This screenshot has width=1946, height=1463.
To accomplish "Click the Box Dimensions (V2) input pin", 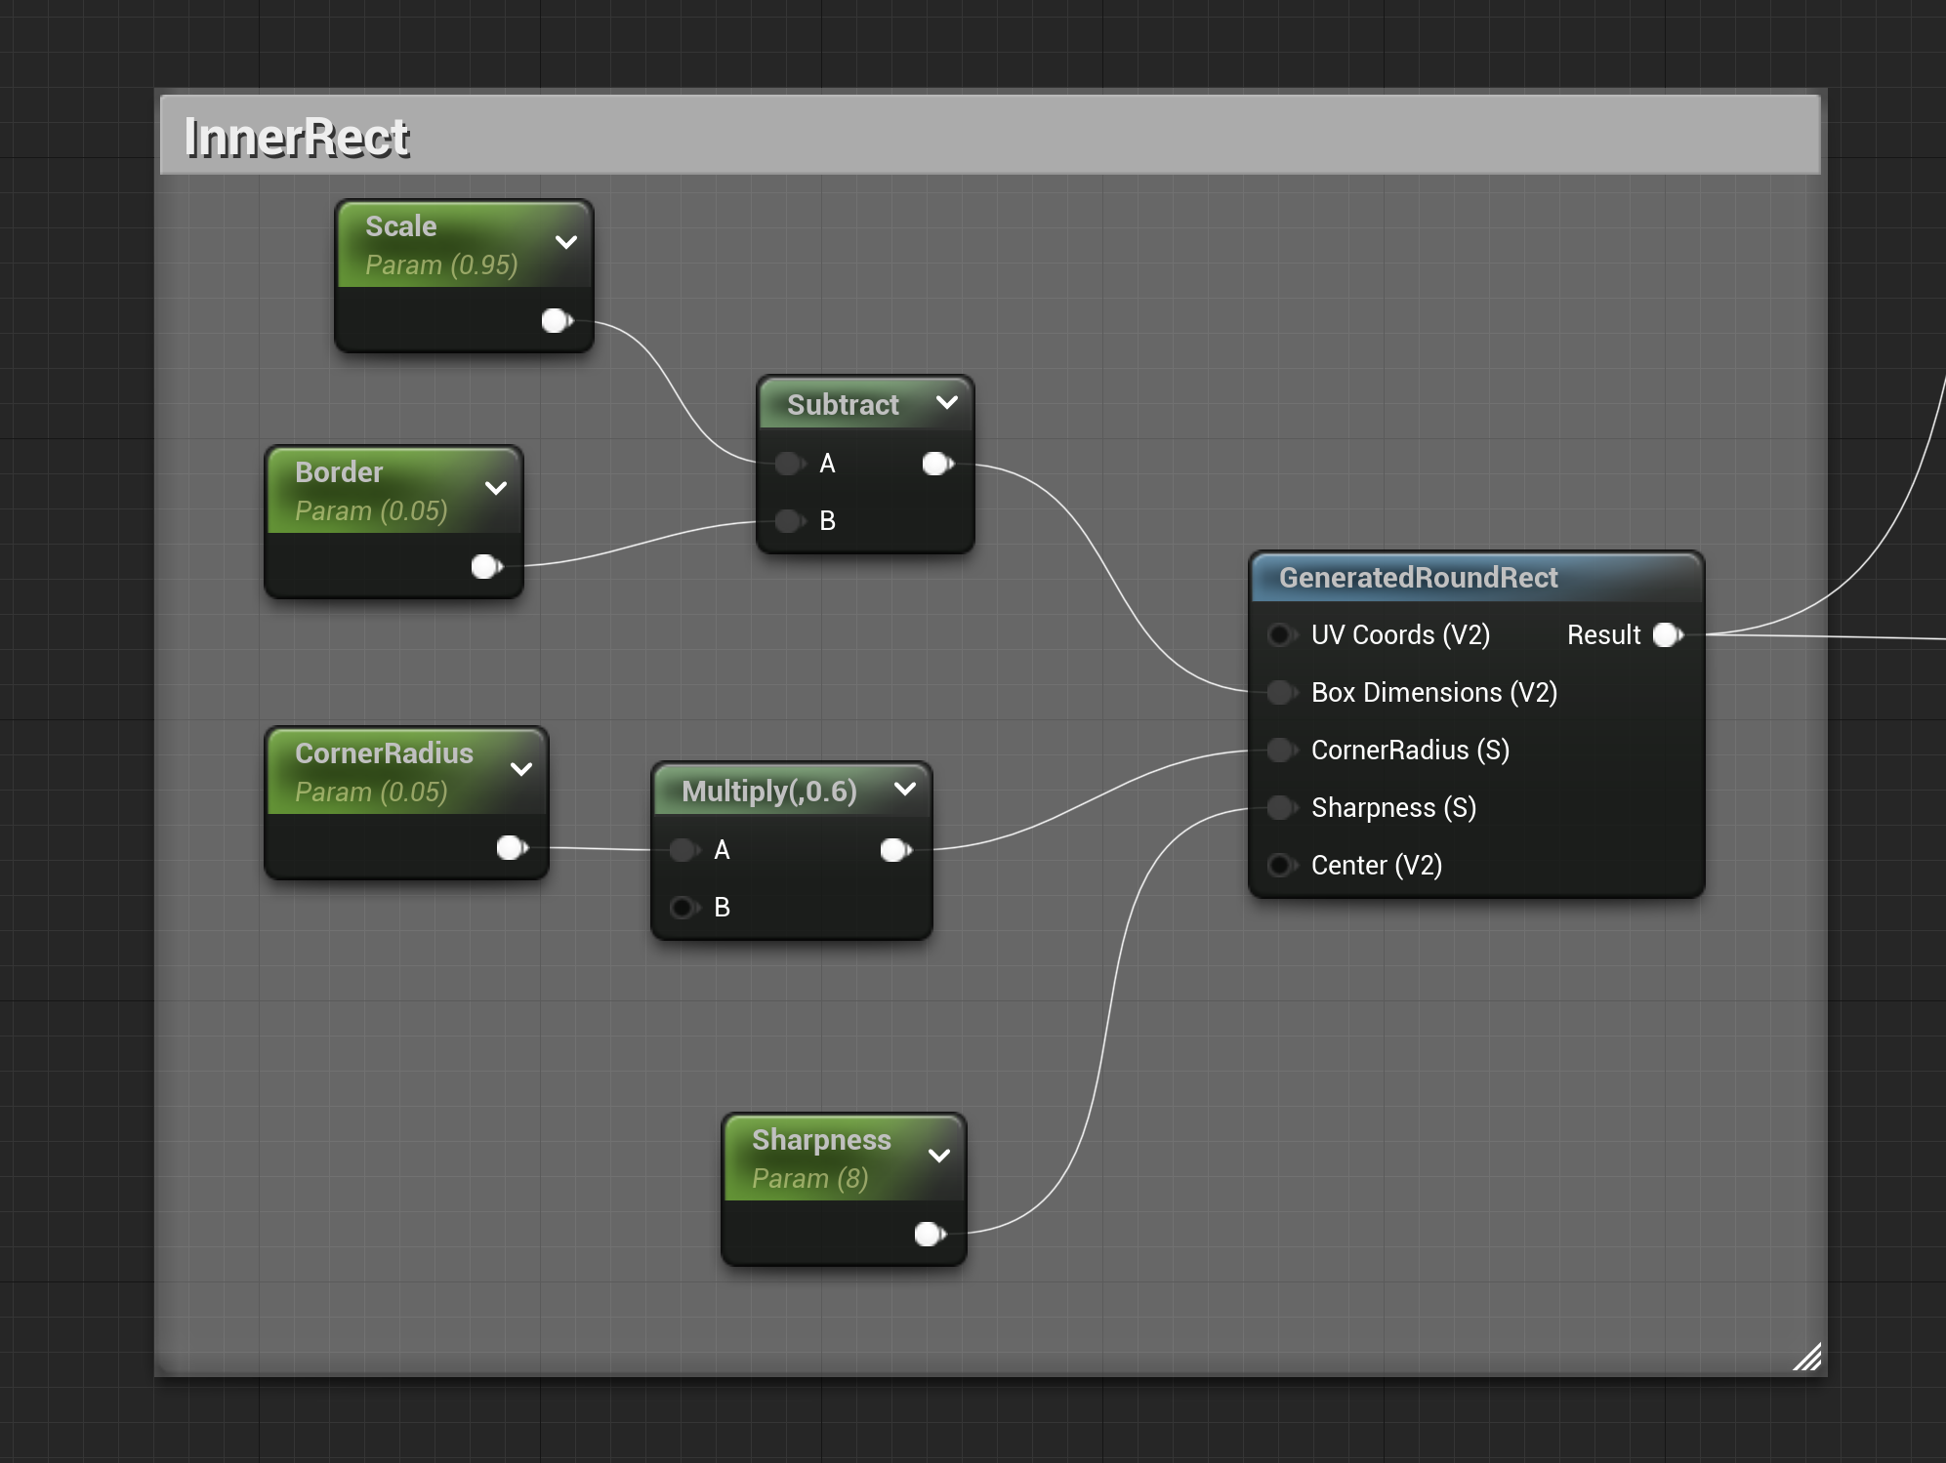I will [1280, 693].
